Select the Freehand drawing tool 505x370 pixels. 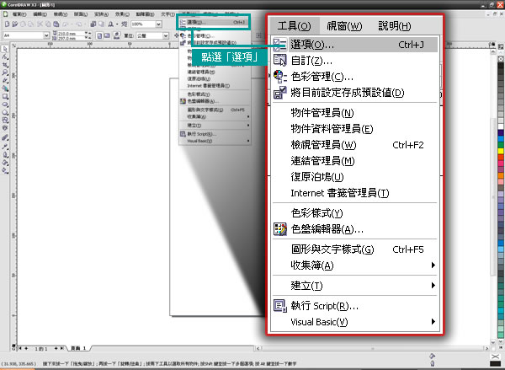pyautogui.click(x=5, y=81)
